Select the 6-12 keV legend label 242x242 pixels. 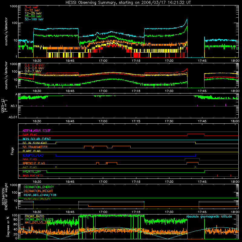(32, 10)
